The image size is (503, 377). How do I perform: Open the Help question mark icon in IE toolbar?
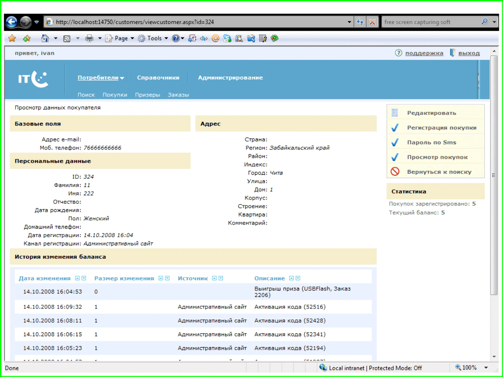(x=176, y=38)
